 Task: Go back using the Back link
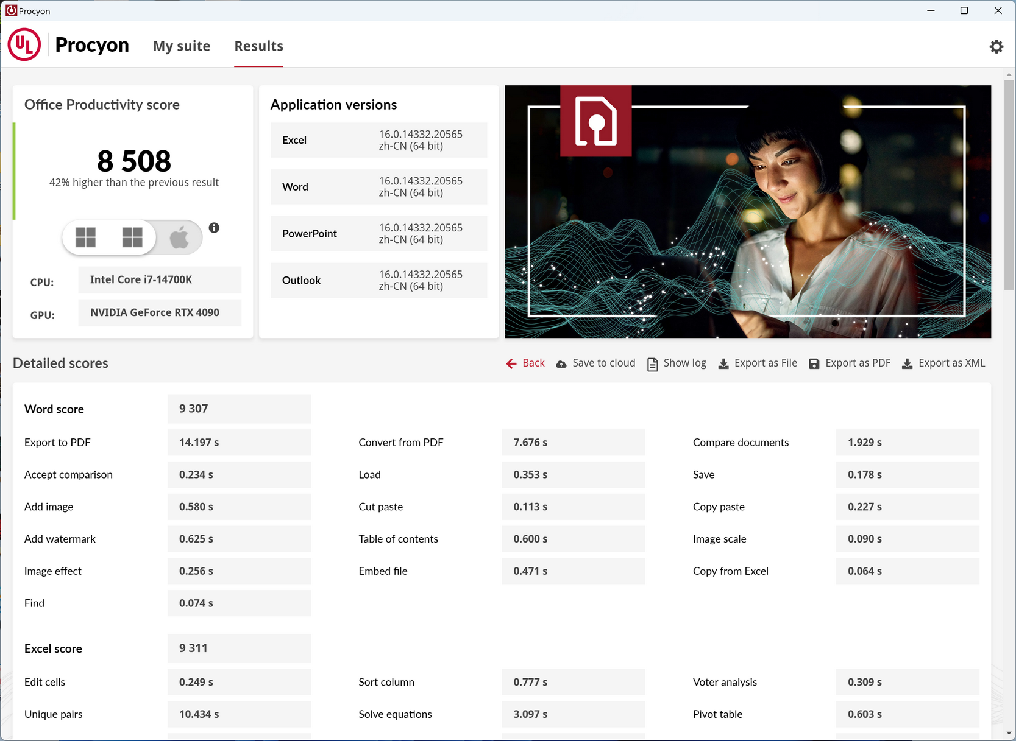(x=534, y=363)
